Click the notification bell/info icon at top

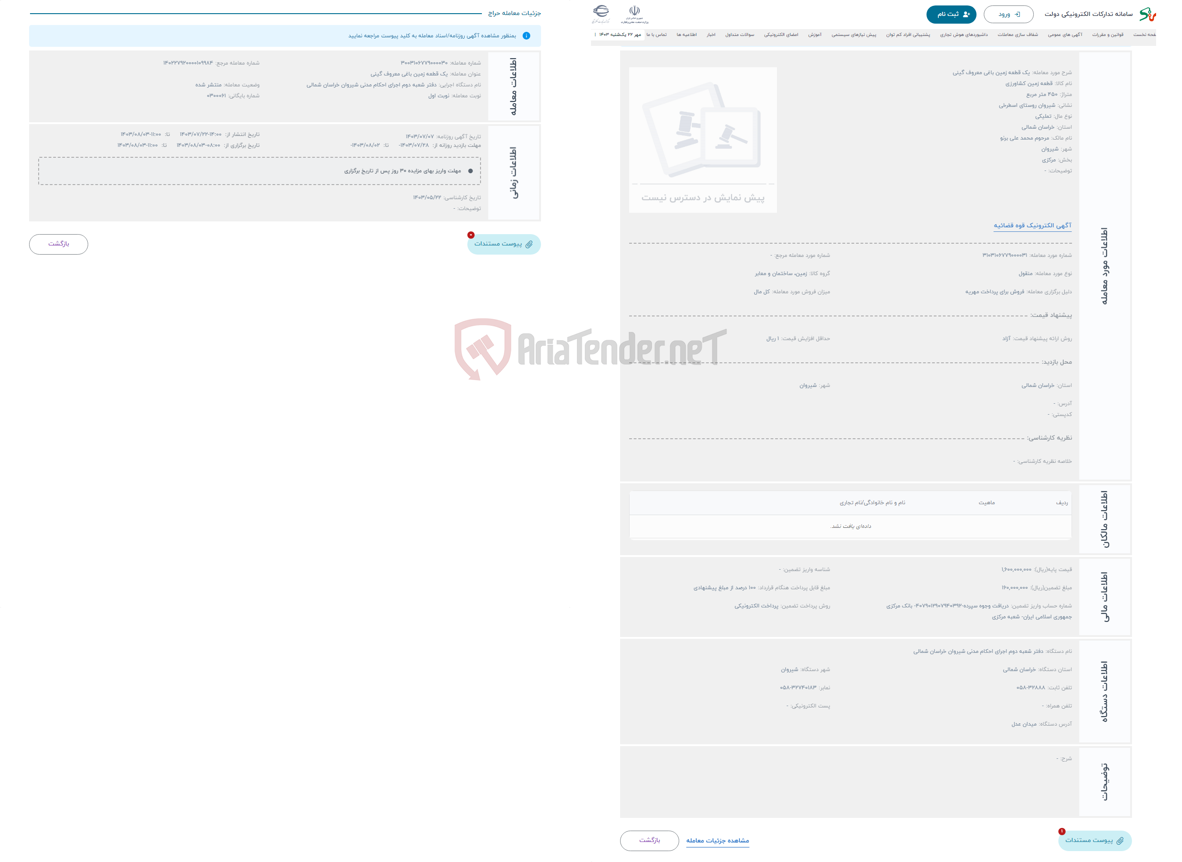click(527, 38)
